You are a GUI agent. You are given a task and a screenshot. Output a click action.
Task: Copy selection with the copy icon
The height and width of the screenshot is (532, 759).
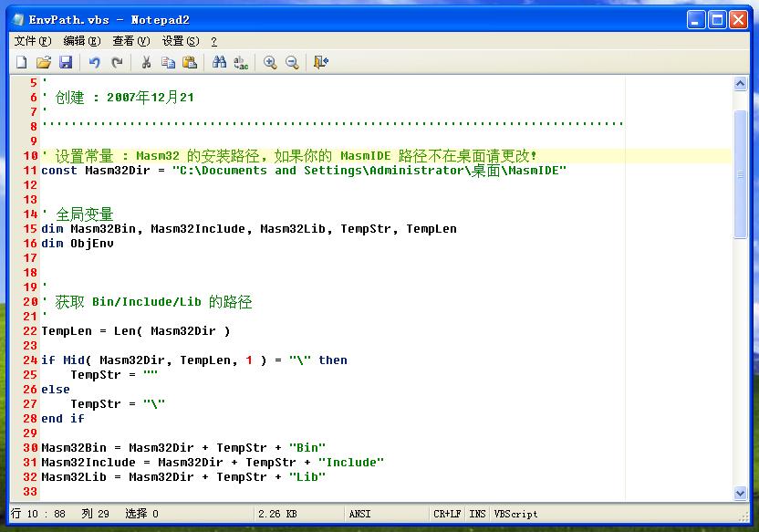168,62
